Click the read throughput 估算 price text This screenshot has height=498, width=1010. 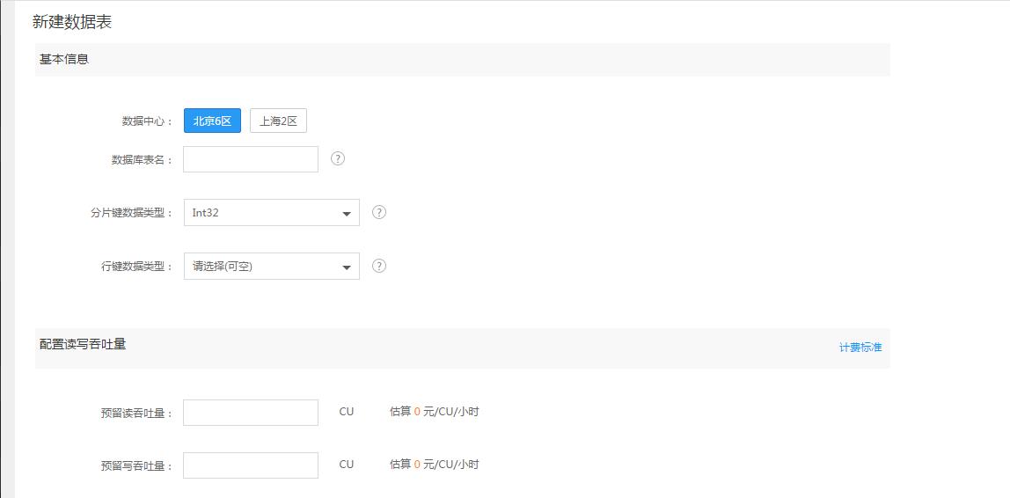(x=434, y=411)
